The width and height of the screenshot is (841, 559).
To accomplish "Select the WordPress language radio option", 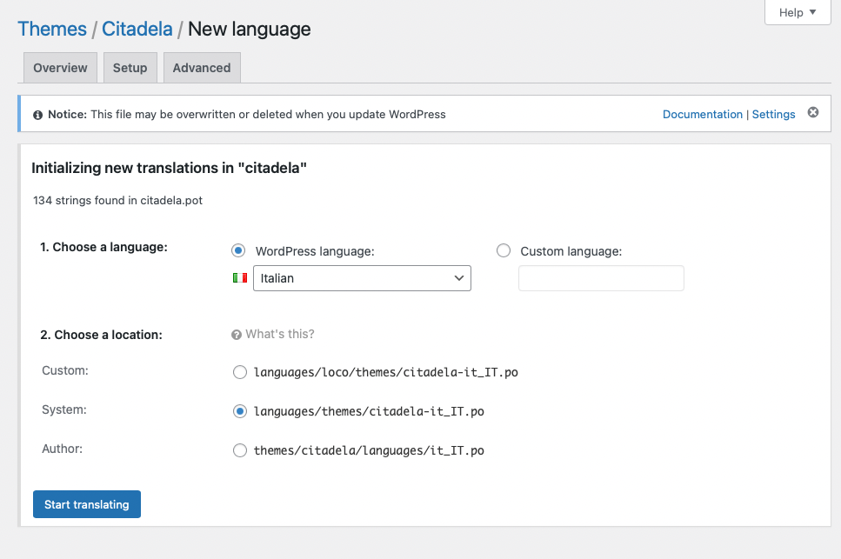I will [238, 250].
